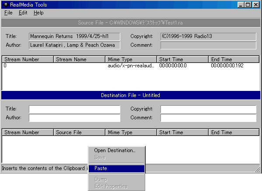The image size is (262, 191).
Task: Click the window resize grip in status bar
Action: [x=258, y=169]
